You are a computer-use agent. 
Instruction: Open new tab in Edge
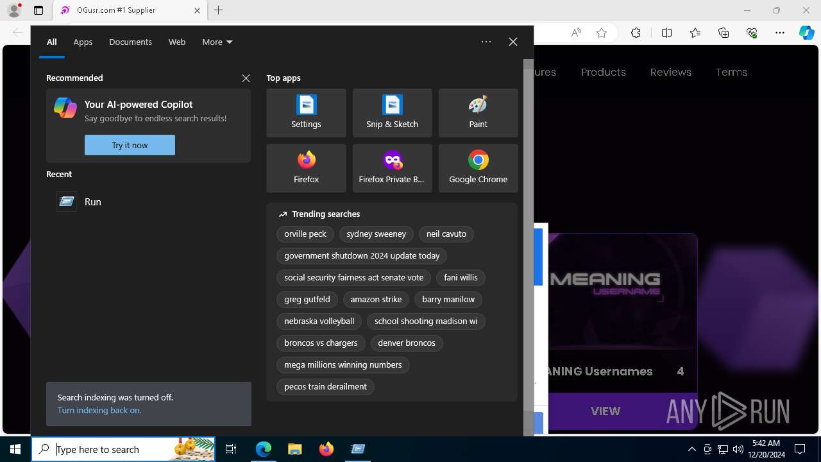tap(219, 10)
